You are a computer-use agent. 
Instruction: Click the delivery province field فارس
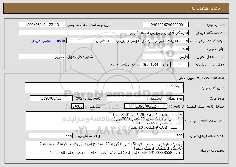[x=166, y=57]
